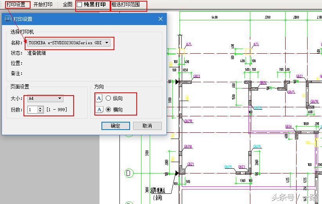Click the 打印设置 dialog title icon

click(8, 19)
